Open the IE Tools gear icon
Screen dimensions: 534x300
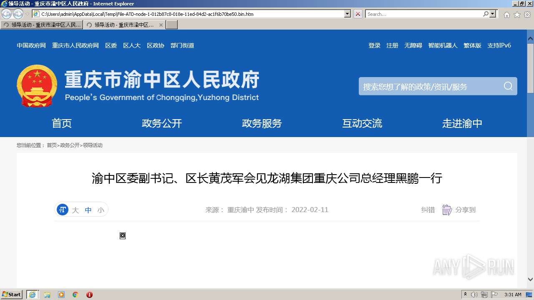(x=527, y=15)
